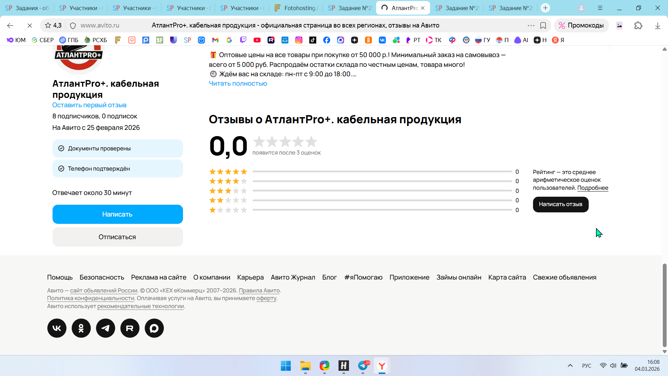668x376 pixels.
Task: Show hidden system tray icons chevron
Action: point(570,366)
